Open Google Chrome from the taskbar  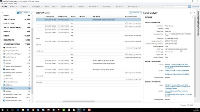pyautogui.click(x=33, y=110)
